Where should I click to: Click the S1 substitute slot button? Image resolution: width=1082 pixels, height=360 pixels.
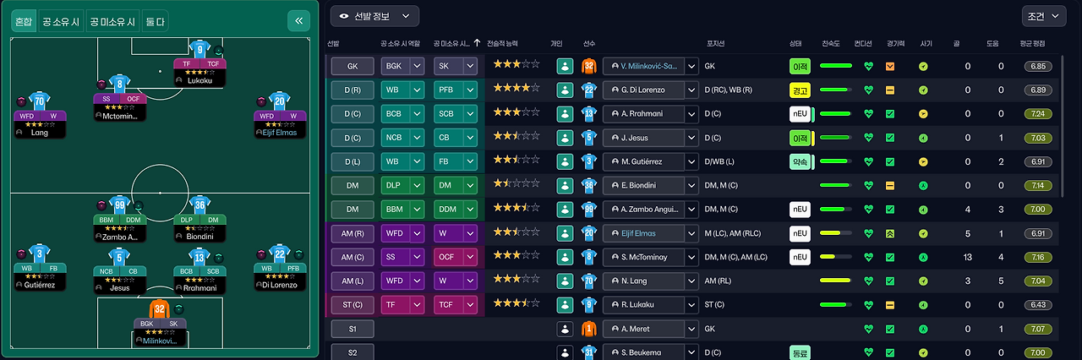coord(352,329)
